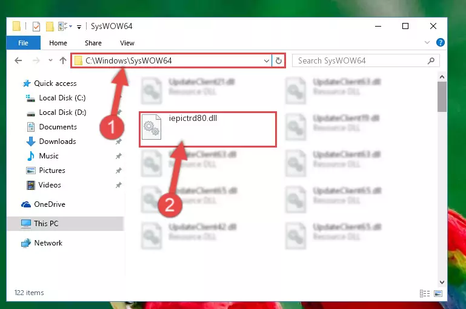Image resolution: width=466 pixels, height=309 pixels.
Task: Click the Downloads blue arrow icon
Action: (31, 141)
